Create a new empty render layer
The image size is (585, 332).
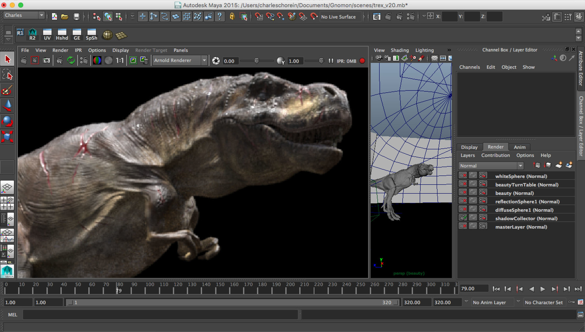pos(559,165)
